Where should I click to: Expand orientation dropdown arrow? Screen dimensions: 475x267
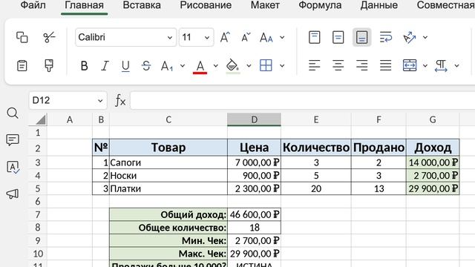[425, 38]
